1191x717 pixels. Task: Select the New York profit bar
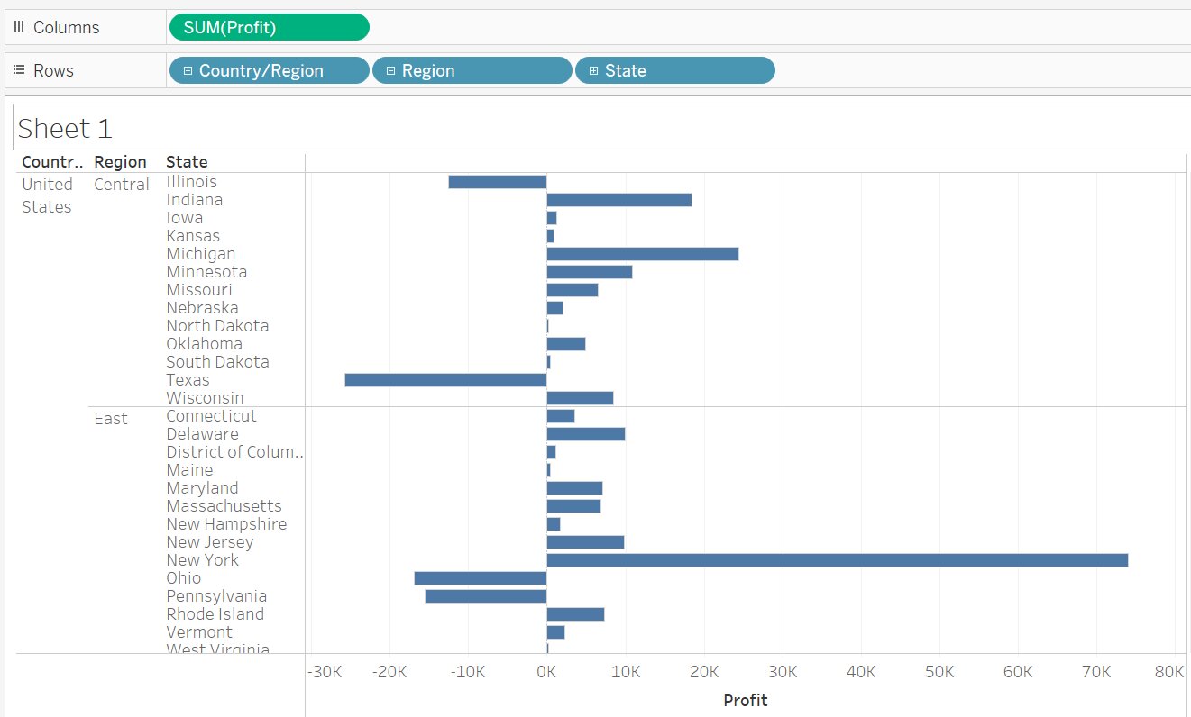[x=834, y=559]
